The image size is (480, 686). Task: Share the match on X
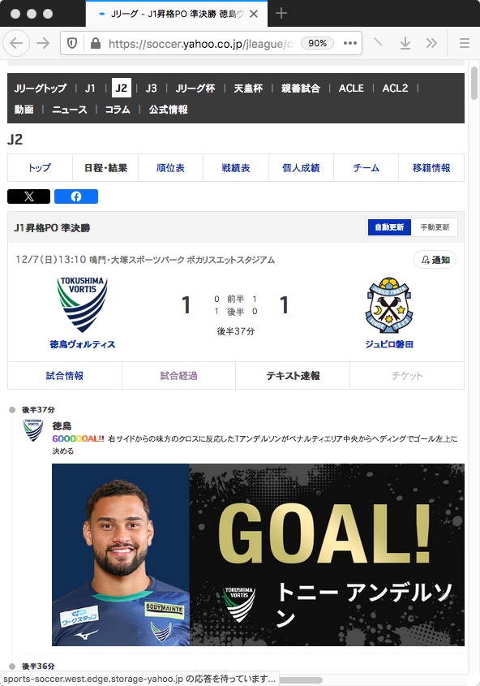click(x=29, y=196)
